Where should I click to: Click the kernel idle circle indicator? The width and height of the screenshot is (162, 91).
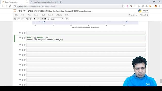pyautogui.click(x=147, y=15)
